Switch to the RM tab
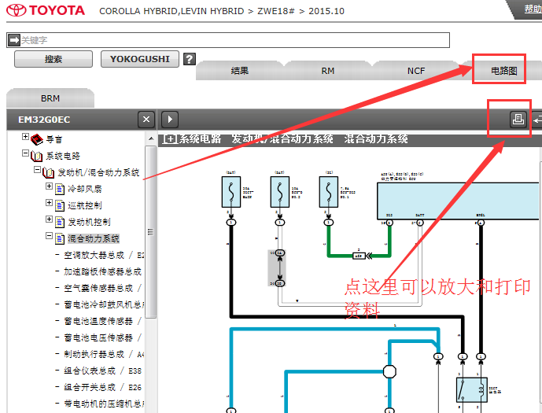 coord(328,71)
